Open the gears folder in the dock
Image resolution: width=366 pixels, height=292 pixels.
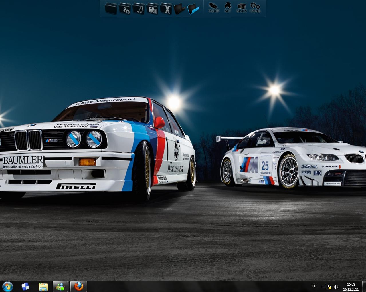click(x=124, y=8)
